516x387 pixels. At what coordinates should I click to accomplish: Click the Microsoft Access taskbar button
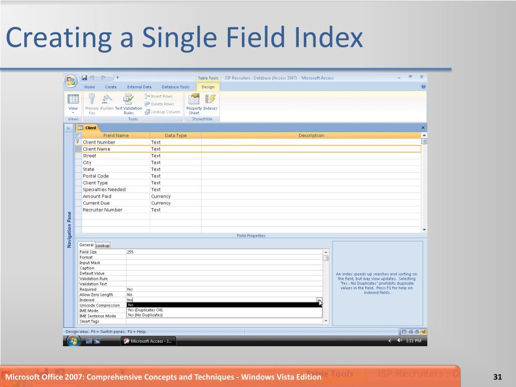(148, 341)
